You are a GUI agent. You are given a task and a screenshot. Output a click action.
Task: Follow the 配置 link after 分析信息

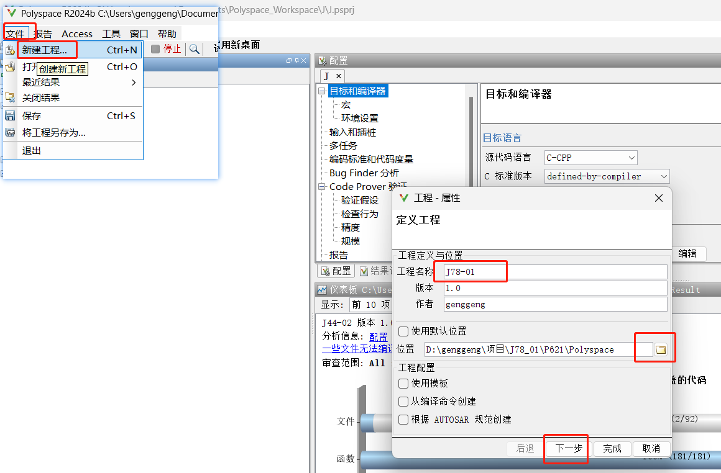(x=378, y=338)
